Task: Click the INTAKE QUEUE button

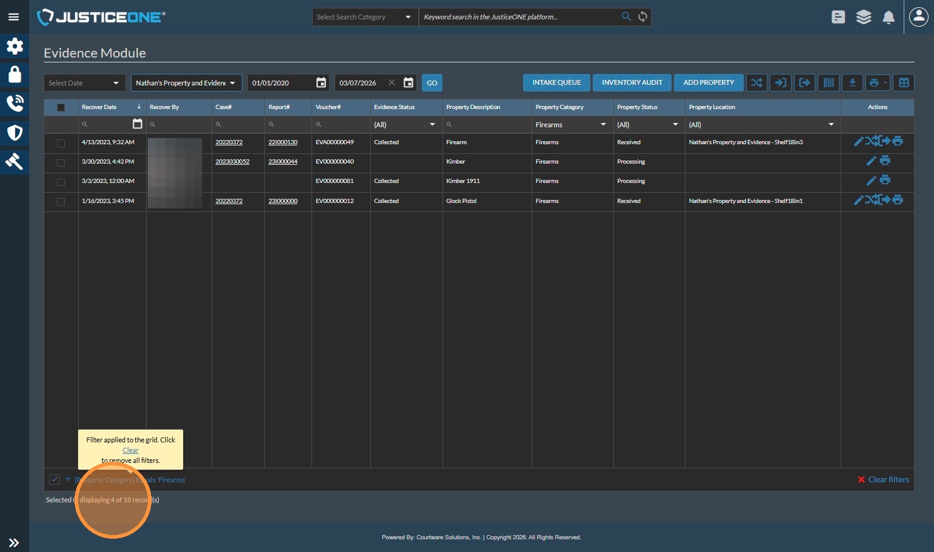Action: point(556,82)
